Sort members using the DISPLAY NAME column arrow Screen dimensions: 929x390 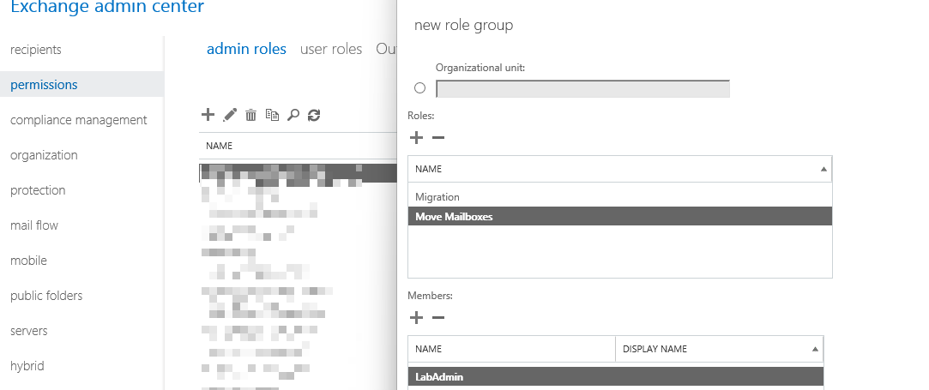[815, 349]
